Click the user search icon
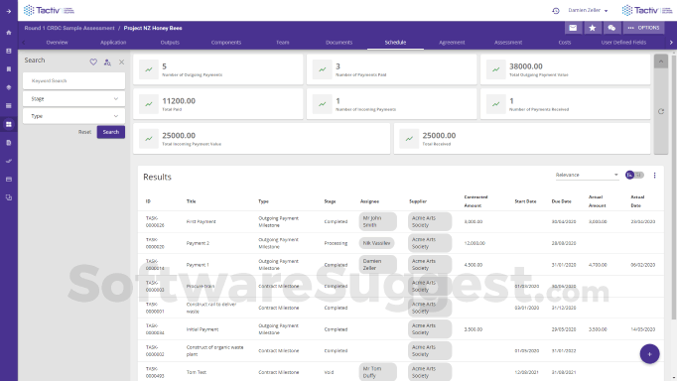The width and height of the screenshot is (677, 381). click(x=107, y=63)
